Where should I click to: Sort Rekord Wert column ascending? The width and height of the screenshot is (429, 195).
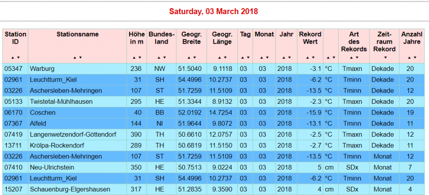(x=307, y=57)
